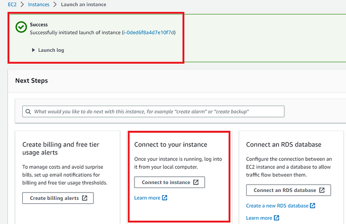Select the Next Steps heading
Screen dimensions: 346x224
pyautogui.click(x=32, y=80)
